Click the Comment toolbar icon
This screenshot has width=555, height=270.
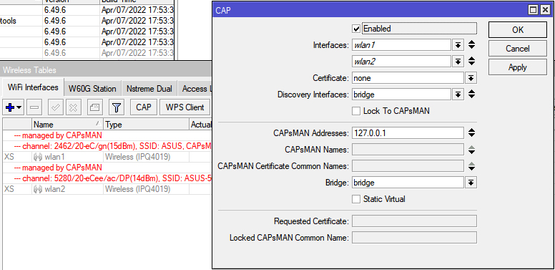pos(94,107)
